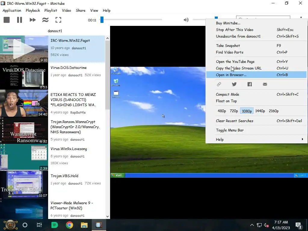Viewport: 308px width, 231px height.
Task: Open File Explorer from taskbar
Action: point(84,225)
